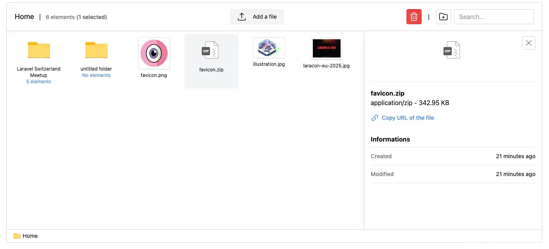Click Home text in the bottom breadcrumb bar
Viewport: 549px width, 249px height.
[30, 236]
